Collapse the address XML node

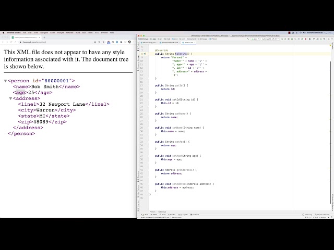point(10,98)
